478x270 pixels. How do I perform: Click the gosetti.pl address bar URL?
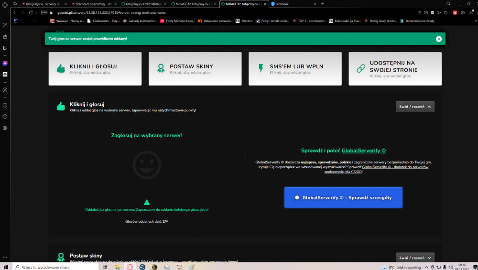[x=111, y=12]
